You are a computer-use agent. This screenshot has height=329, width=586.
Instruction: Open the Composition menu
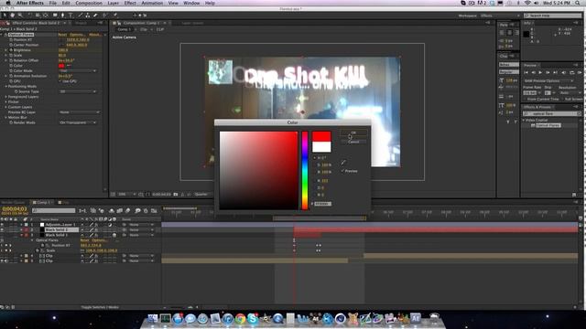(89, 3)
